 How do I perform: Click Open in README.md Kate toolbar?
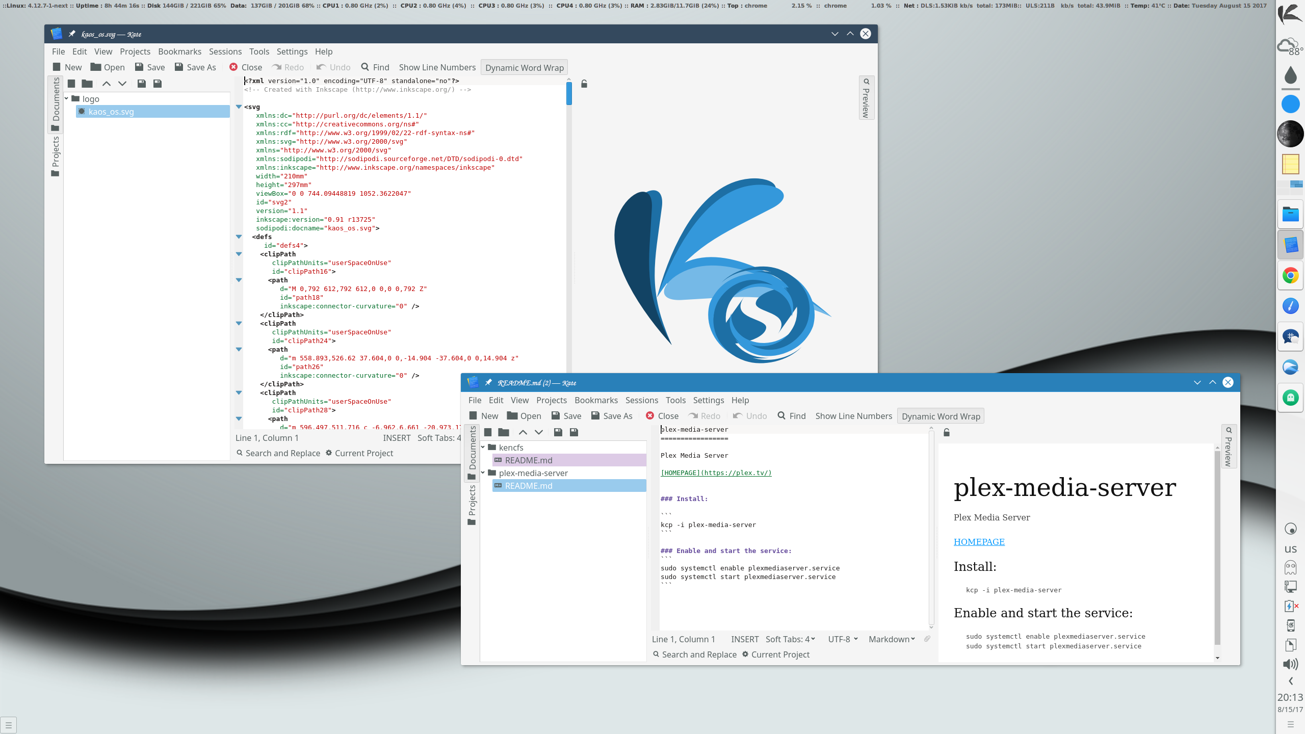click(x=524, y=416)
